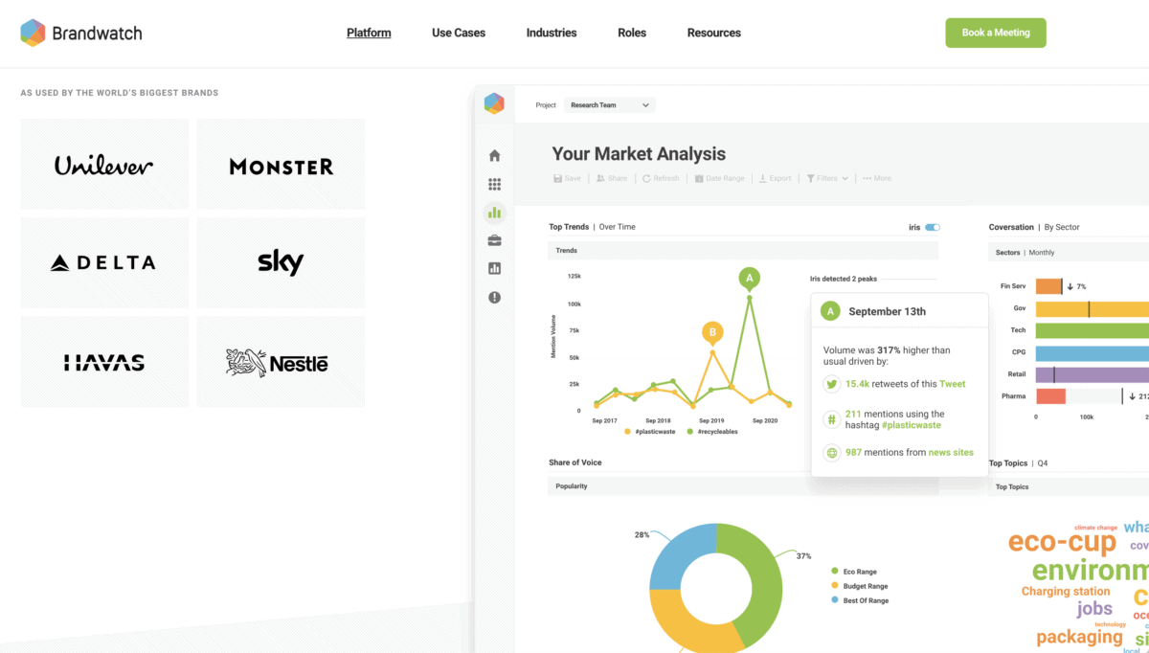Viewport: 1149px width, 653px height.
Task: Click Share in the dashboard toolbar
Action: click(612, 178)
